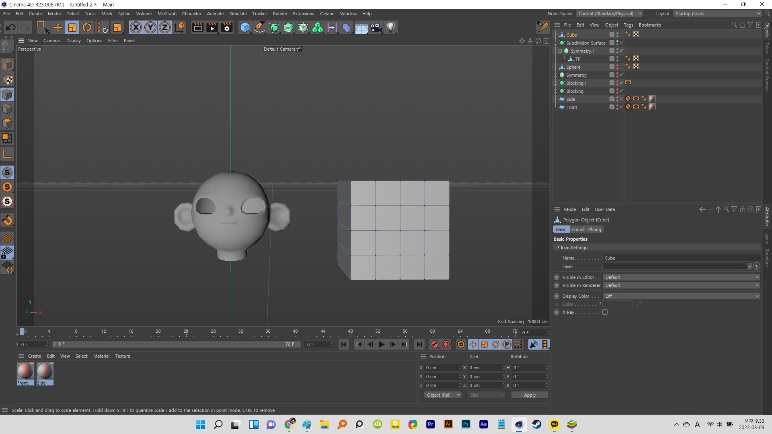772x434 pixels.
Task: Click Apply in coordinates panel
Action: pos(530,395)
